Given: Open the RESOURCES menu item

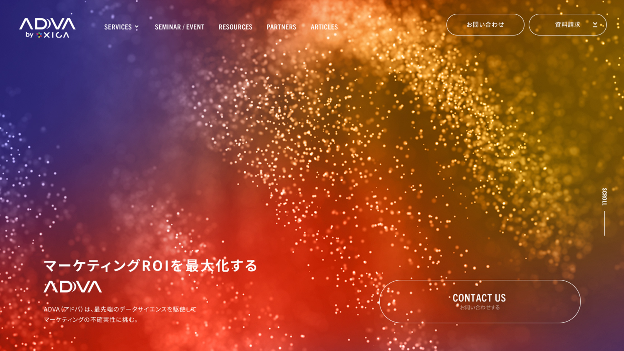Looking at the screenshot, I should [235, 27].
